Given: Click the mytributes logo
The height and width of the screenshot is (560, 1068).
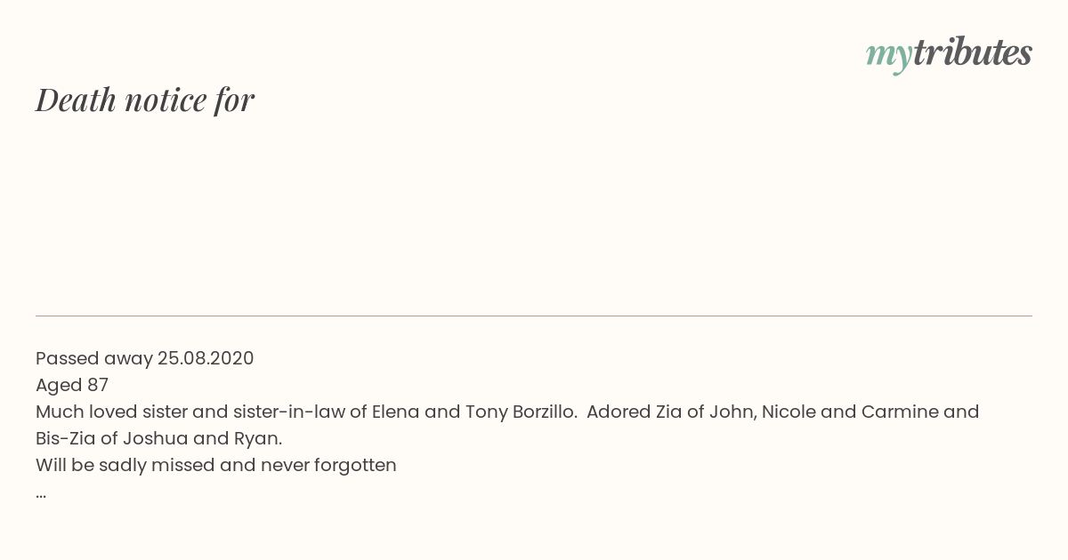Looking at the screenshot, I should [949, 54].
